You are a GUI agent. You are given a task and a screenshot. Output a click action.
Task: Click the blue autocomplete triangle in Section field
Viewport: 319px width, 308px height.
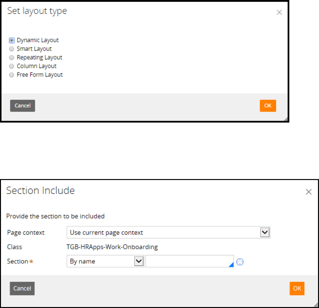pyautogui.click(x=231, y=265)
